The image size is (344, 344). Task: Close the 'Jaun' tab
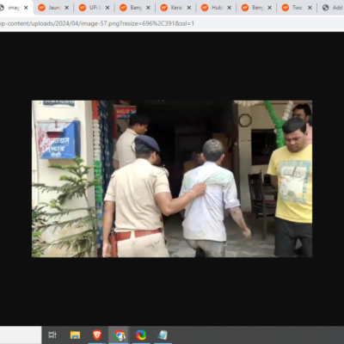click(x=66, y=8)
